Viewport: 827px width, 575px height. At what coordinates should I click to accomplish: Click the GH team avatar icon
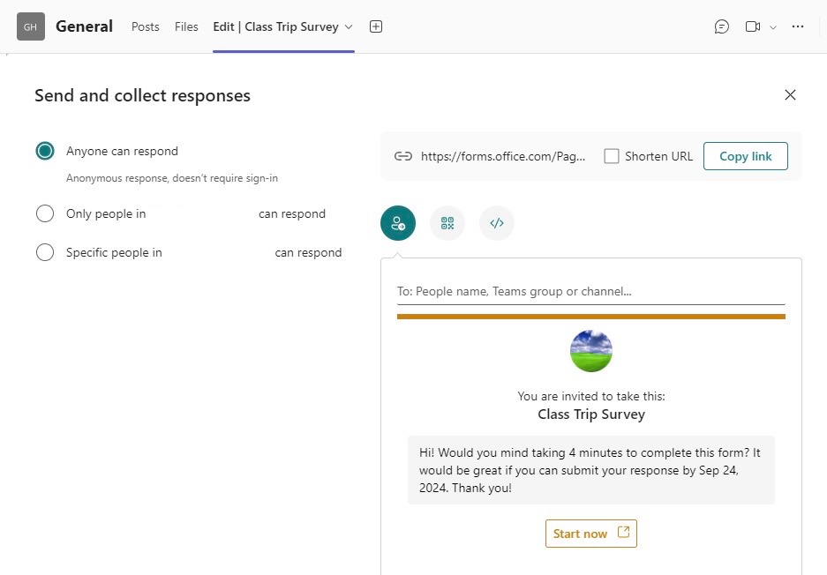pyautogui.click(x=31, y=26)
